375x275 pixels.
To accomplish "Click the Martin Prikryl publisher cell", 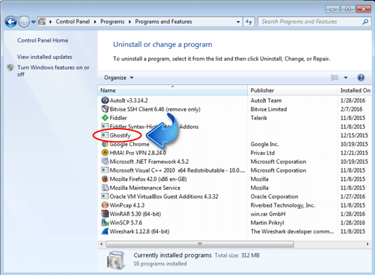I will [x=267, y=222].
